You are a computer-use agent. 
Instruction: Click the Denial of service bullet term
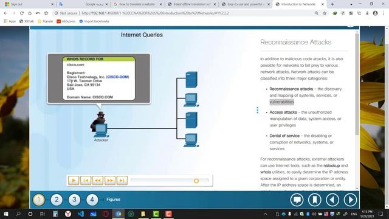[284, 136]
